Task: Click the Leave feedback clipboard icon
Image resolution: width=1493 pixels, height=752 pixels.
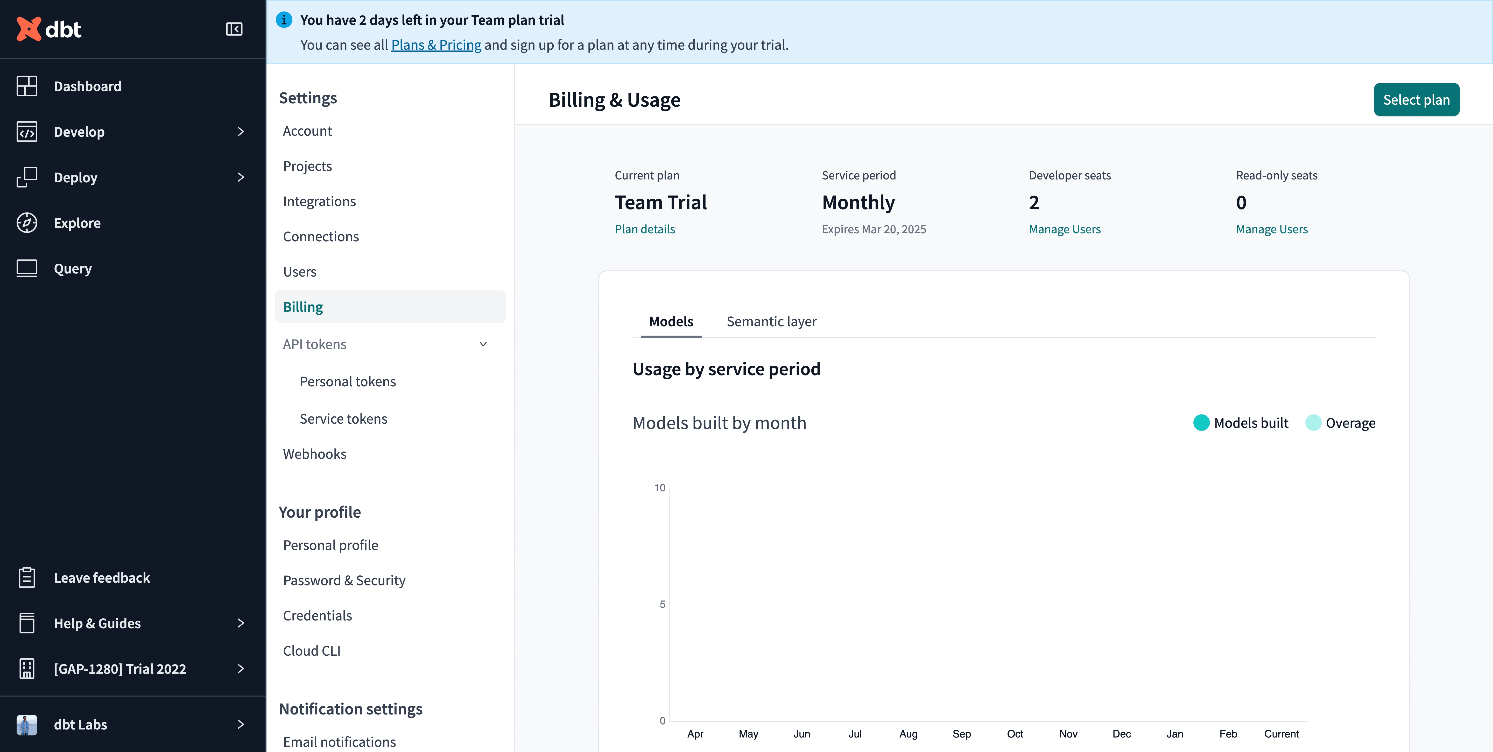Action: pyautogui.click(x=27, y=578)
